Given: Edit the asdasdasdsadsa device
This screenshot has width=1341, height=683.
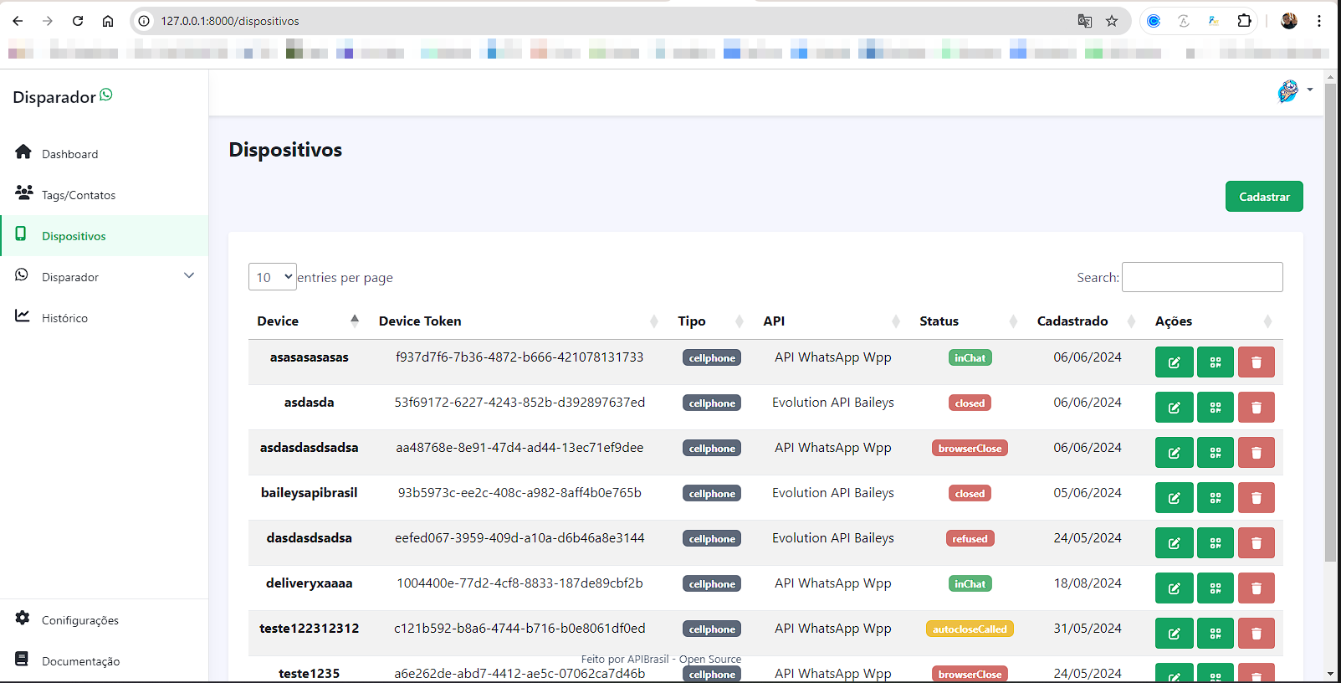Looking at the screenshot, I should click(1174, 453).
